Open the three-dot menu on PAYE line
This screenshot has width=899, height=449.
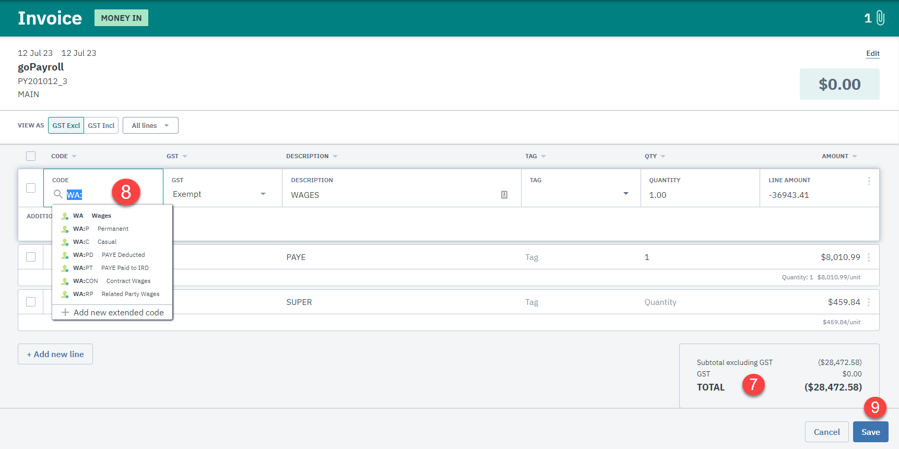click(869, 257)
